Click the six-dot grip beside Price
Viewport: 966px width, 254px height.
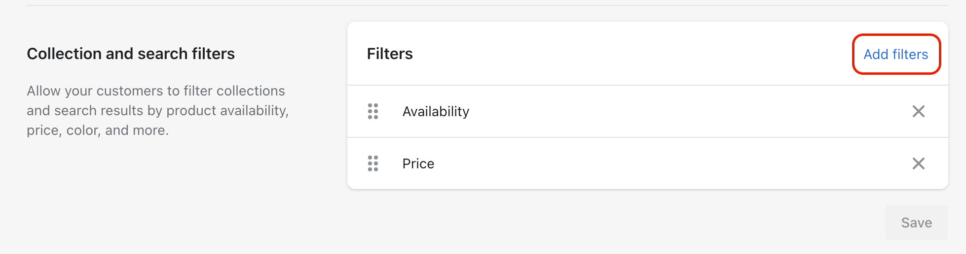pos(373,163)
